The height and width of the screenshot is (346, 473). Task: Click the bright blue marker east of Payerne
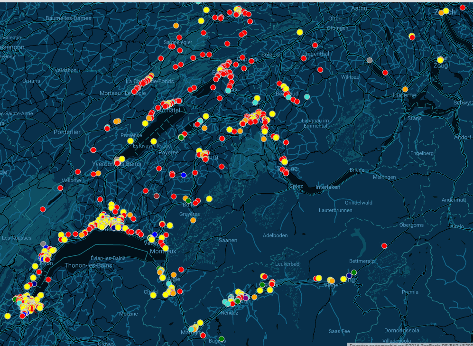pyautogui.click(x=184, y=175)
